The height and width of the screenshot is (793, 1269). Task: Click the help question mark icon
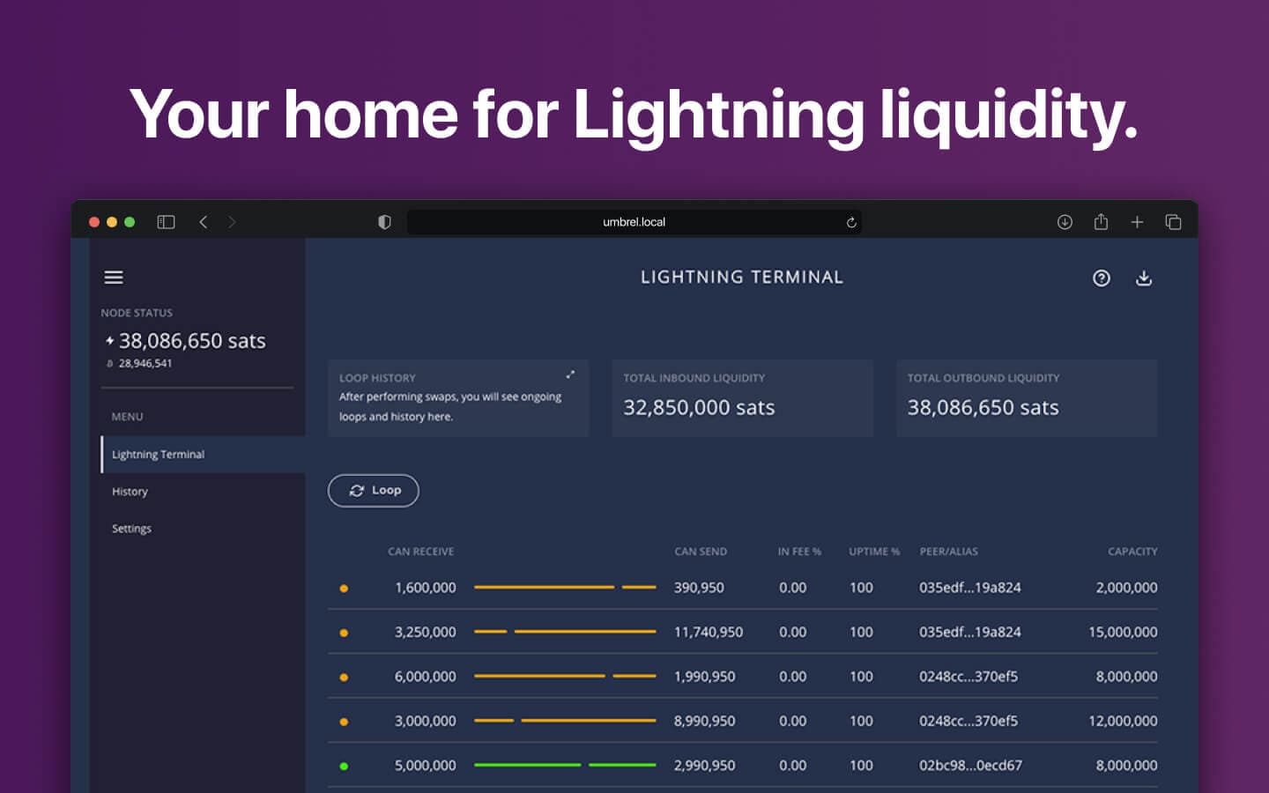tap(1102, 278)
